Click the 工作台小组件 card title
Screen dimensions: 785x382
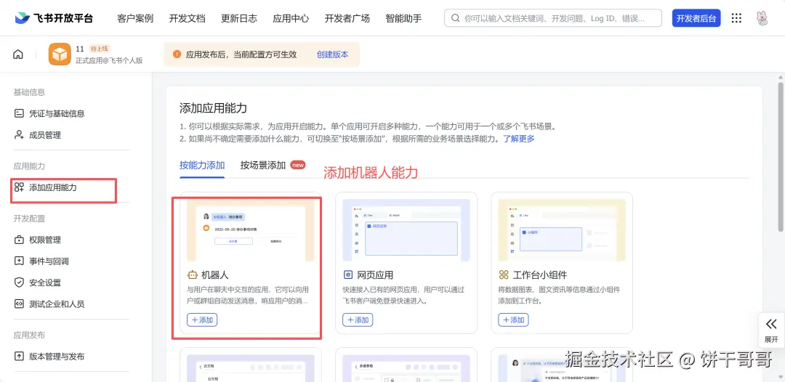pos(540,275)
